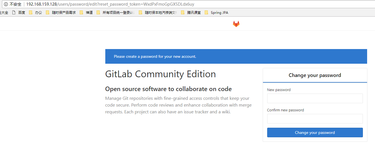Click the 不安全 security label
375x148 pixels.
15,4
